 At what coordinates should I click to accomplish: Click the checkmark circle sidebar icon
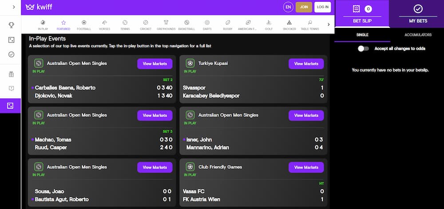click(11, 54)
